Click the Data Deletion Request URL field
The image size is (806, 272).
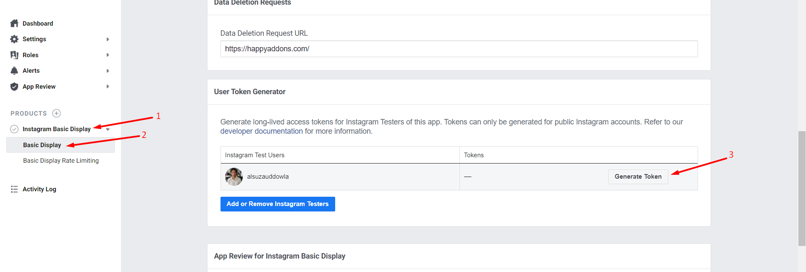tap(459, 49)
